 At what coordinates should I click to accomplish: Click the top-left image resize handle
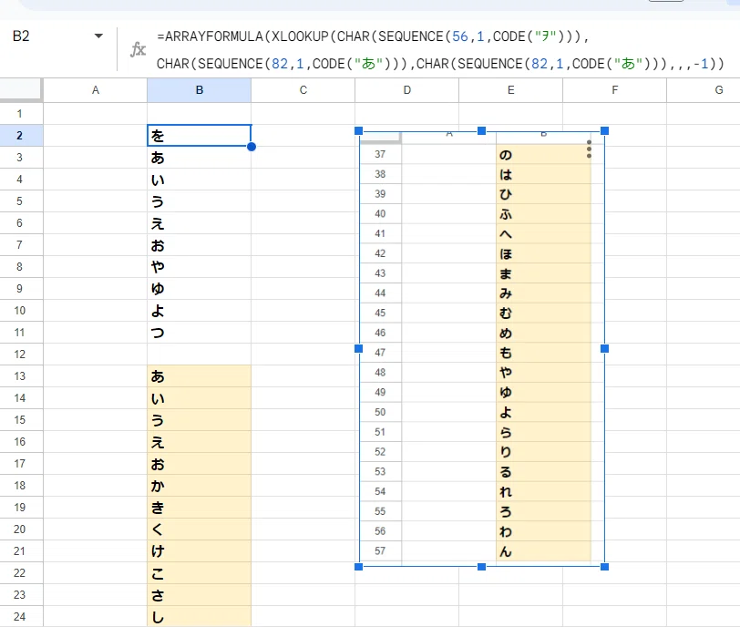coord(359,130)
